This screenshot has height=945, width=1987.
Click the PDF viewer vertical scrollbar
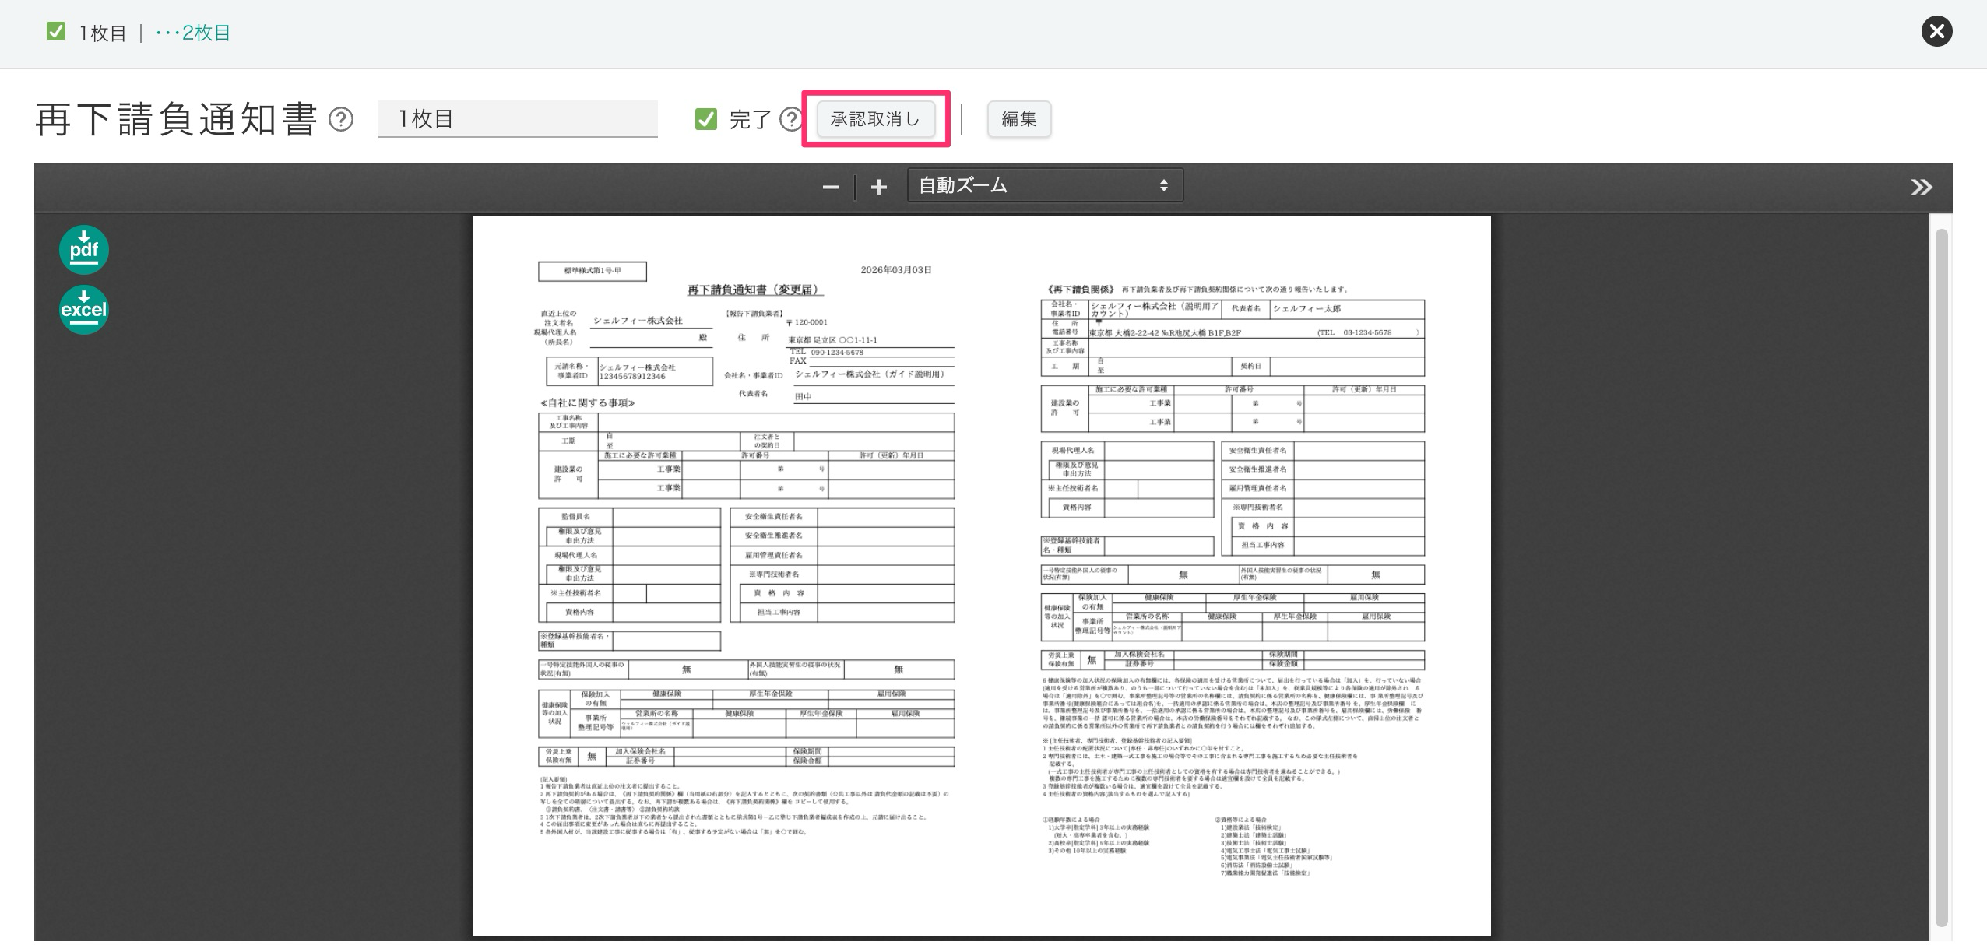[x=1941, y=576]
